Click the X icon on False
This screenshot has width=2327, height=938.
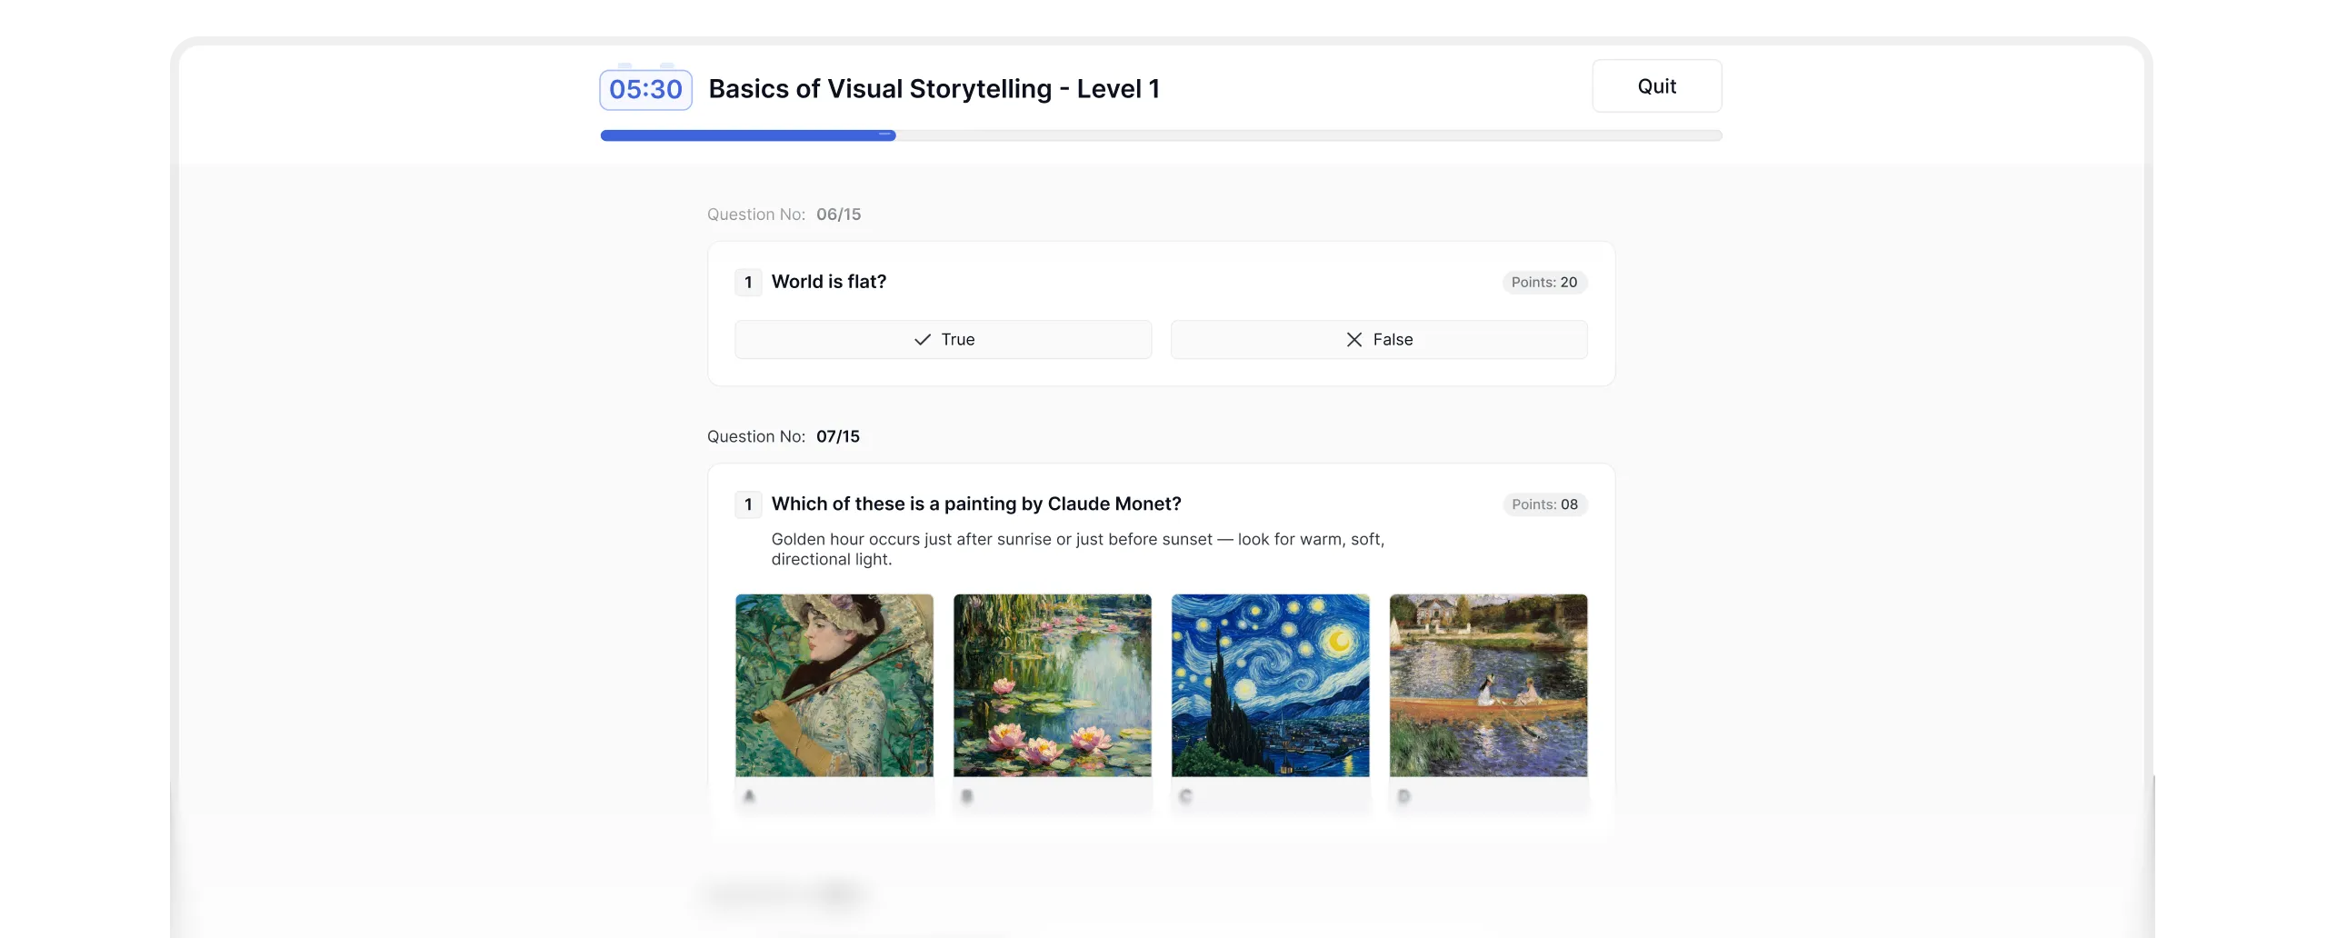pos(1353,339)
